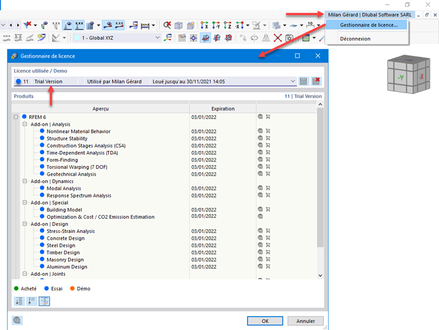Select Structure Stability item
This screenshot has width=439, height=330.
[x=67, y=138]
